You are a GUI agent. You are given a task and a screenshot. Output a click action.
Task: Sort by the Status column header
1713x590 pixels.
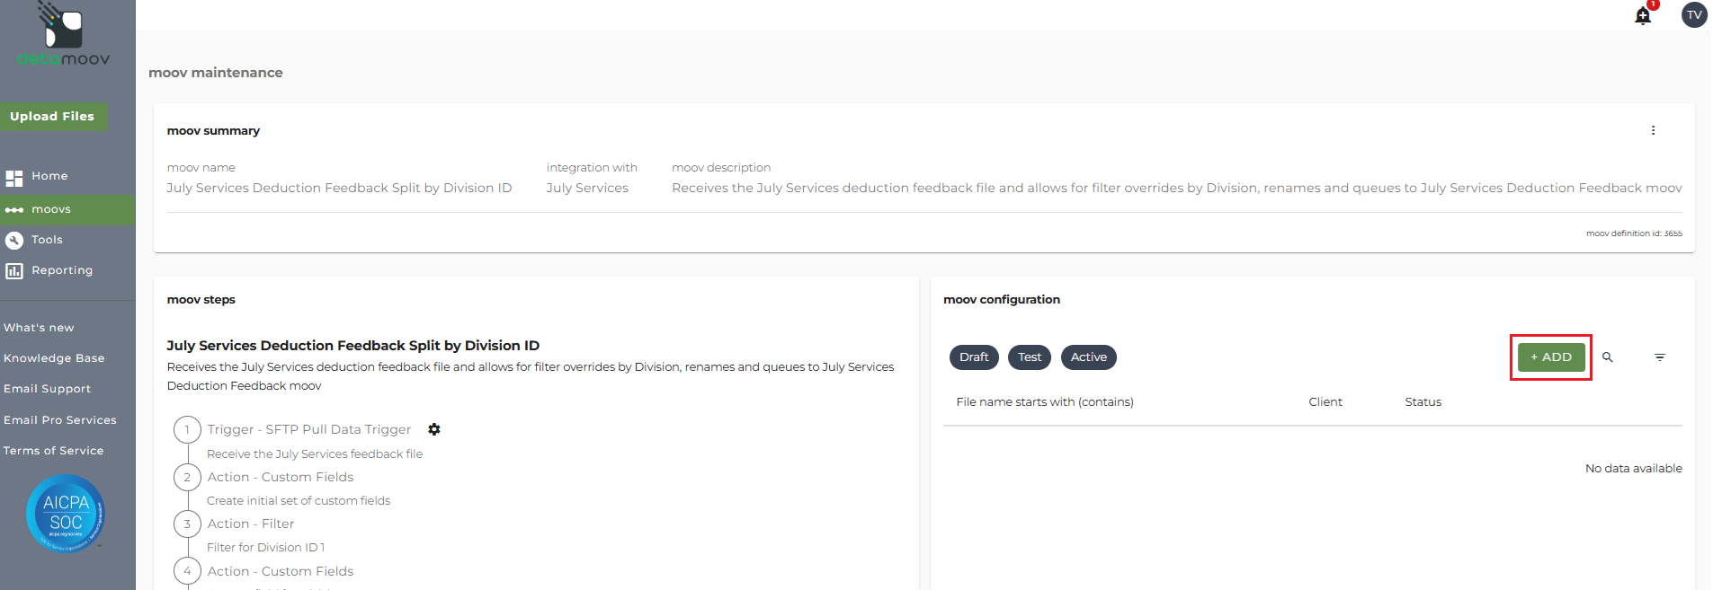click(x=1423, y=402)
